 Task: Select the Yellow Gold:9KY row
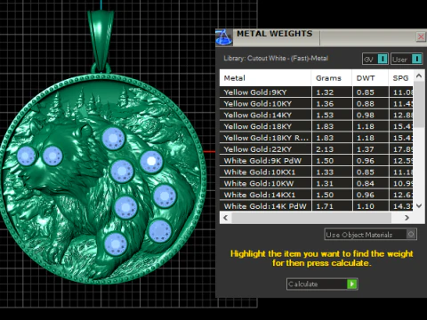pos(317,92)
